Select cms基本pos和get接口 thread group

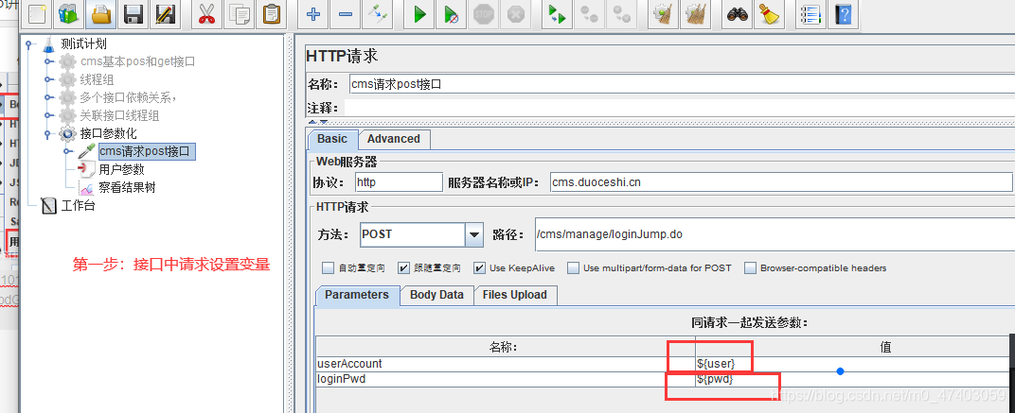tap(138, 62)
